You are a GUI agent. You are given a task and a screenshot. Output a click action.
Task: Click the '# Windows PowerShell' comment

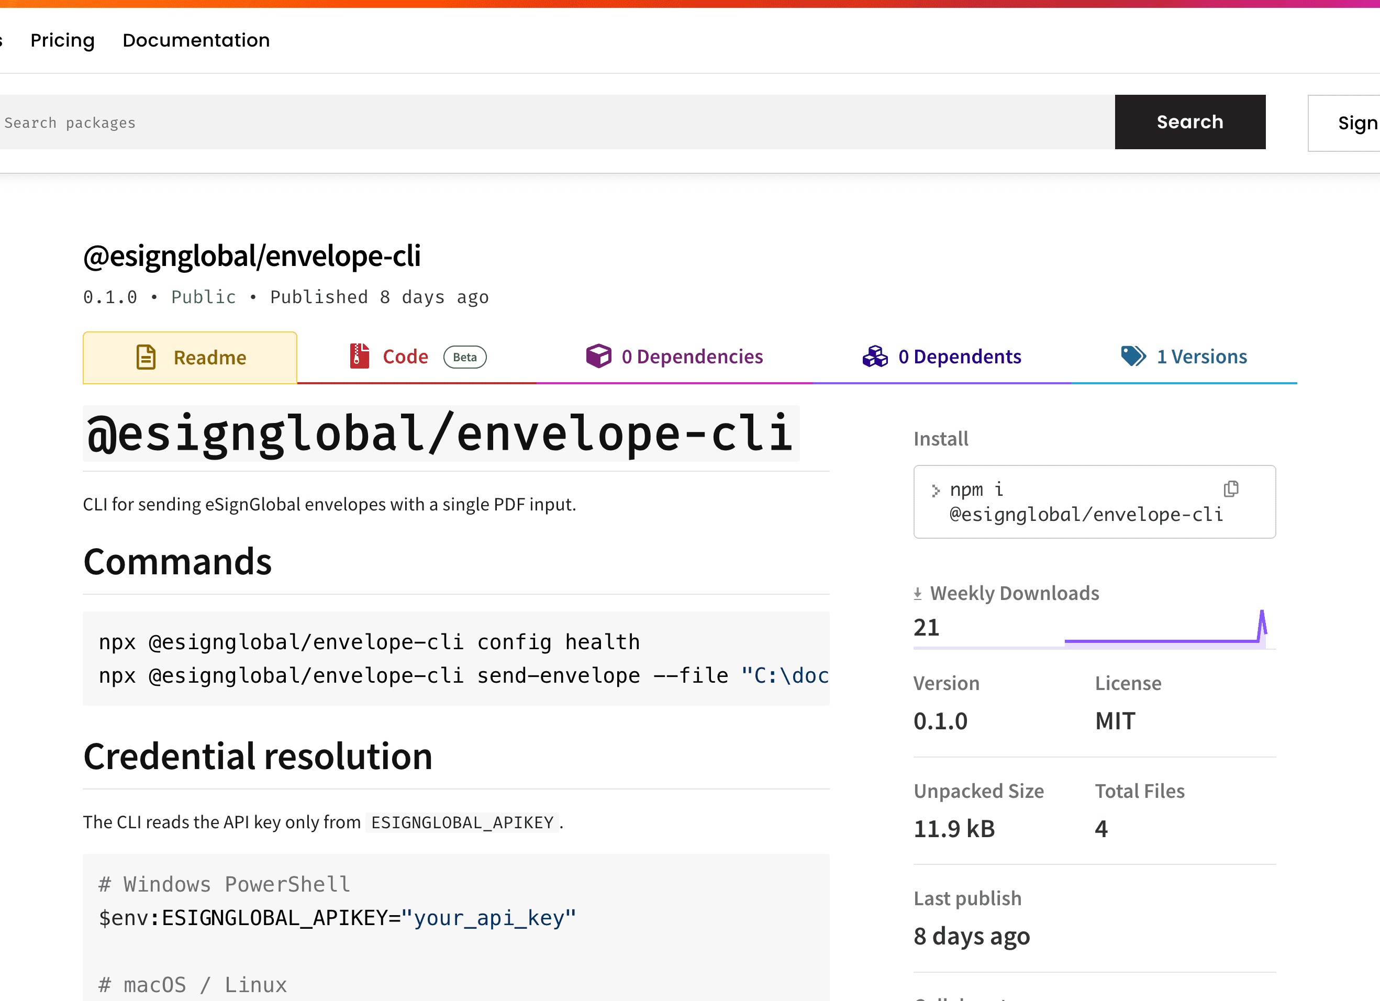(x=225, y=884)
